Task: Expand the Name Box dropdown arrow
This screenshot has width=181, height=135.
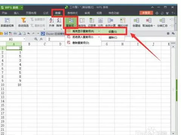Action: [24, 39]
